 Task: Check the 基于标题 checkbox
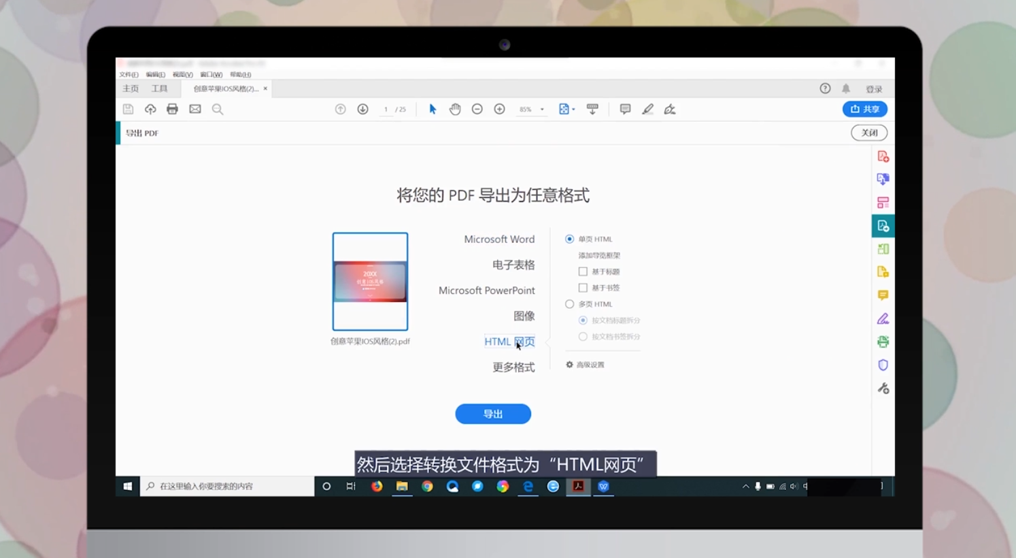[583, 272]
